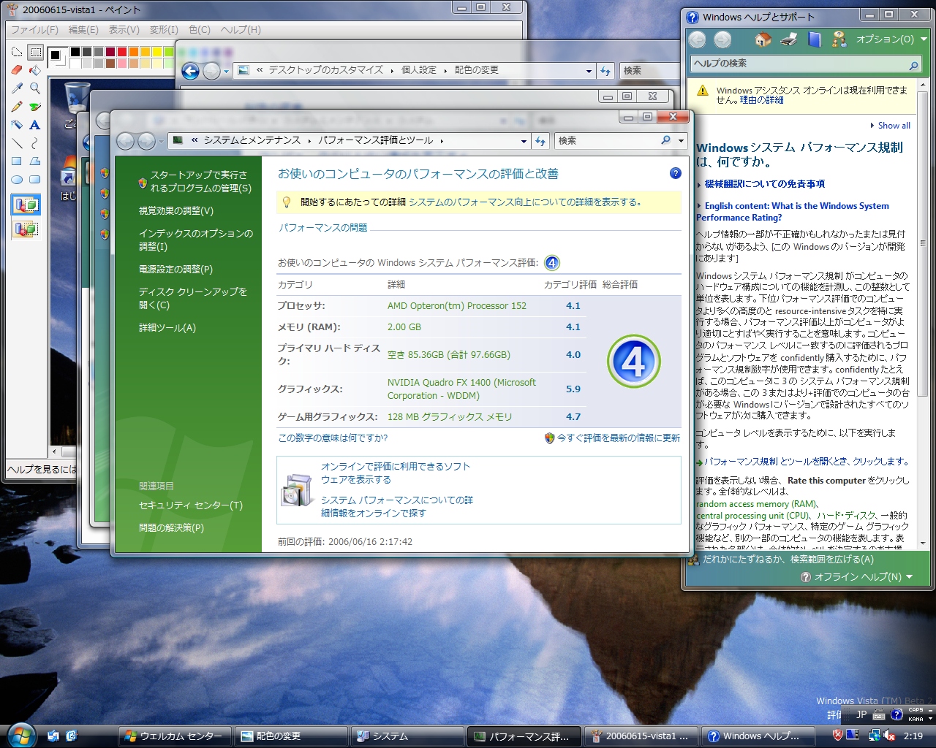Click the muted volume icon in system tray
Screen dimensions: 936x748
[x=889, y=736]
